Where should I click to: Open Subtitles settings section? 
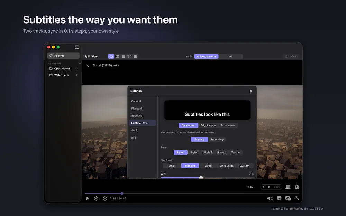coord(142,116)
